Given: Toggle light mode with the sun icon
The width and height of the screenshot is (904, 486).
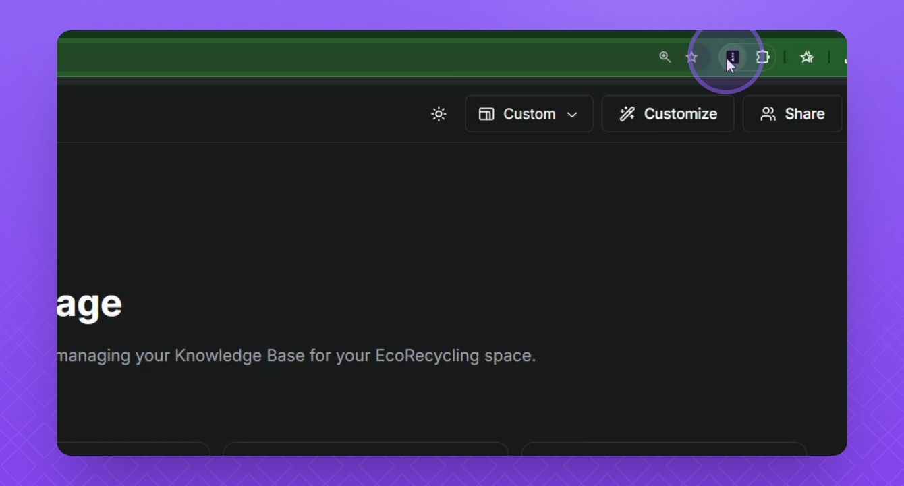Looking at the screenshot, I should click(439, 114).
